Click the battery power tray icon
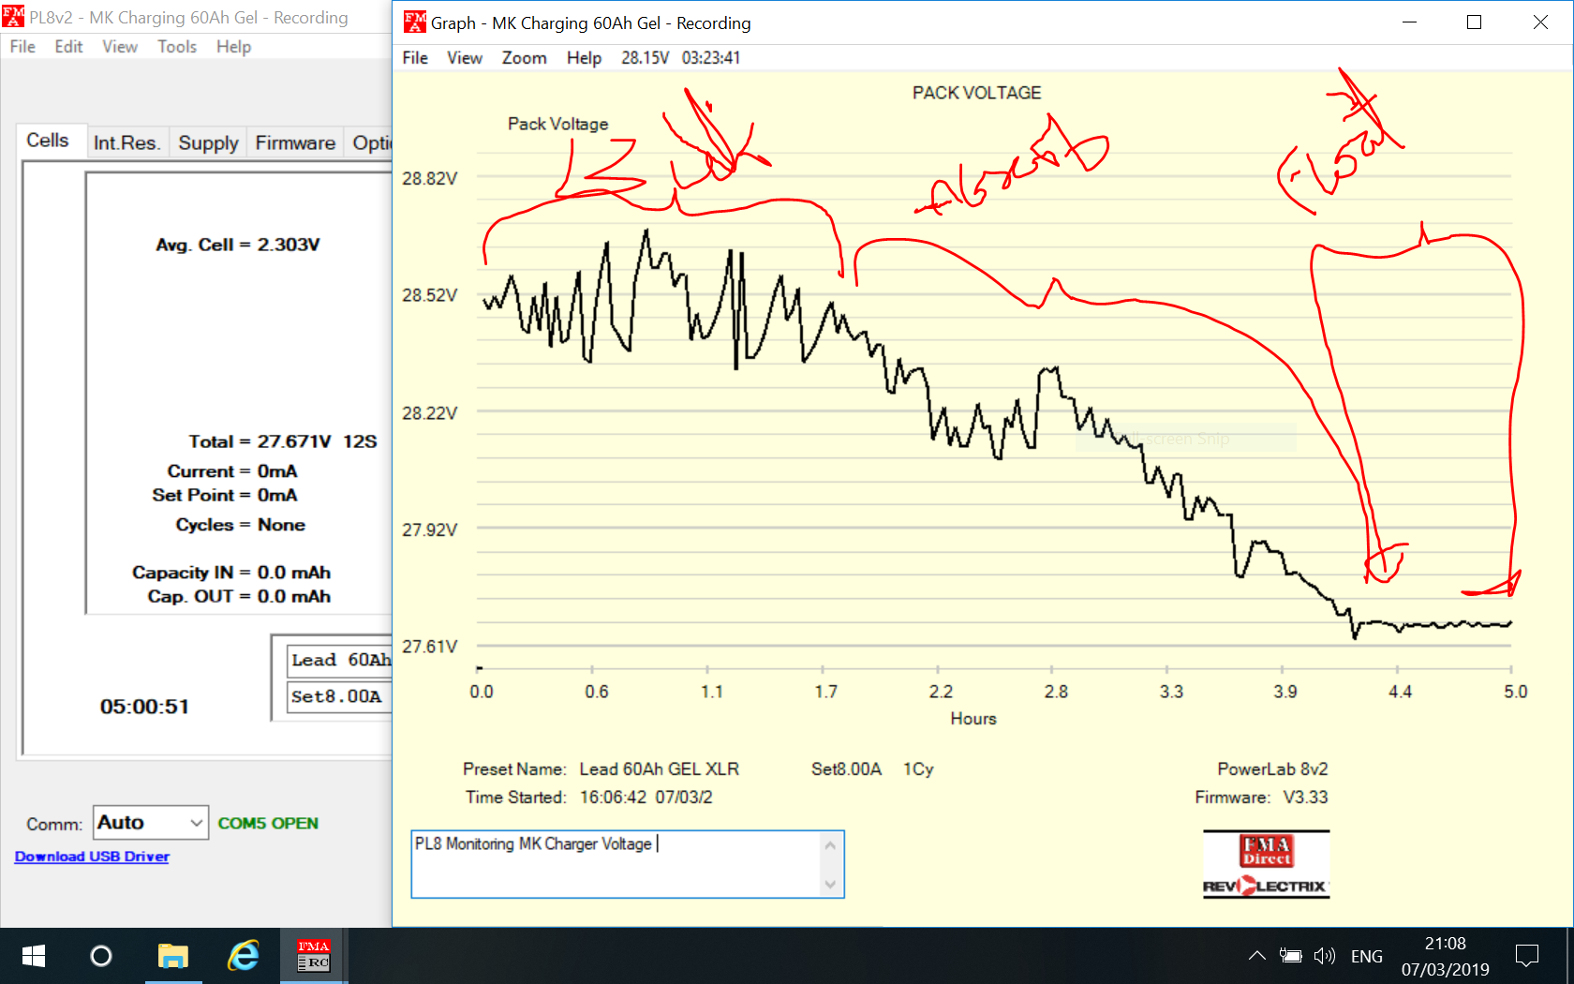 coord(1291,956)
